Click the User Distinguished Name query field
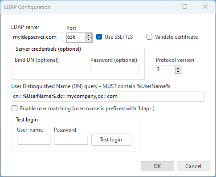 coord(108,96)
